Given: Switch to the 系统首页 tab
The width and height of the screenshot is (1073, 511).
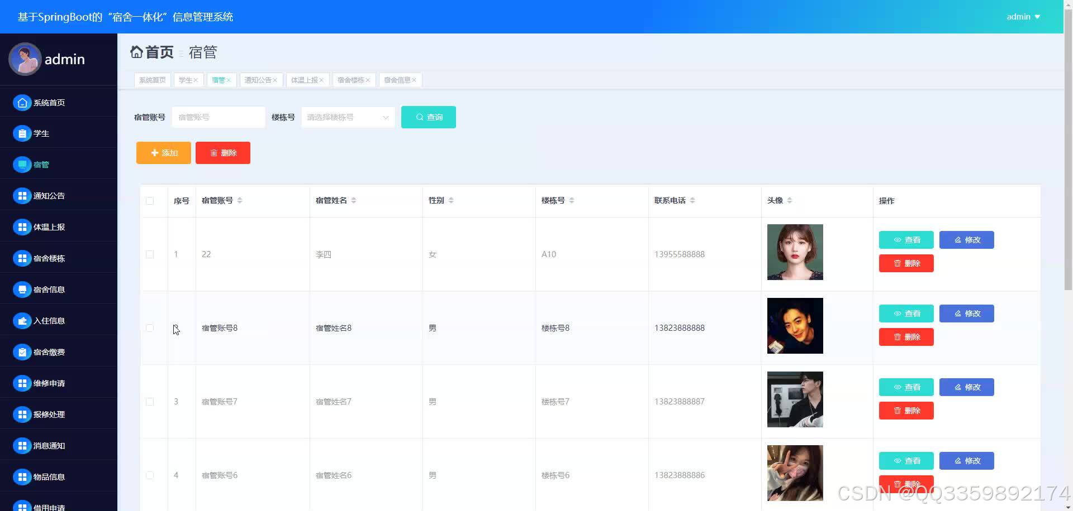Looking at the screenshot, I should tap(153, 80).
